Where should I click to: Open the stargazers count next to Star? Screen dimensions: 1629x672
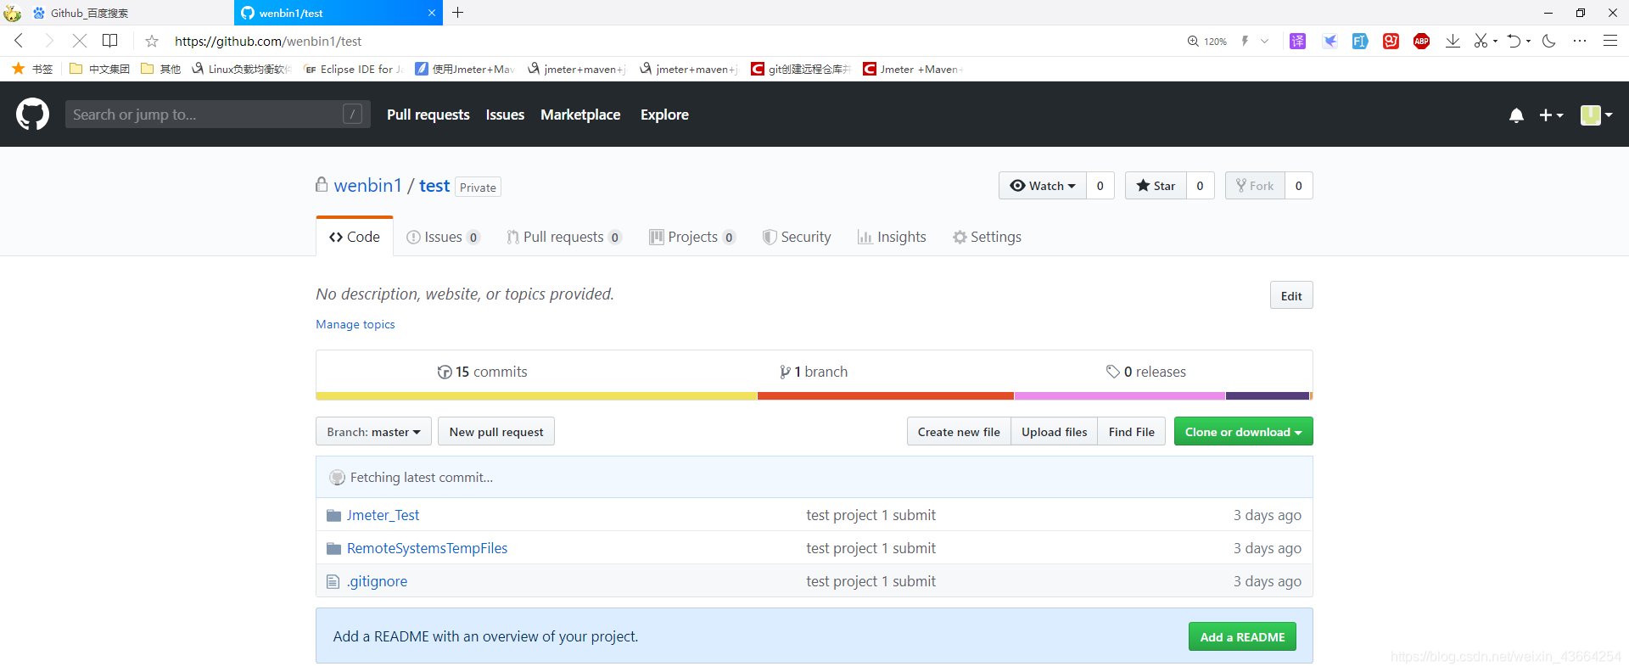point(1200,186)
